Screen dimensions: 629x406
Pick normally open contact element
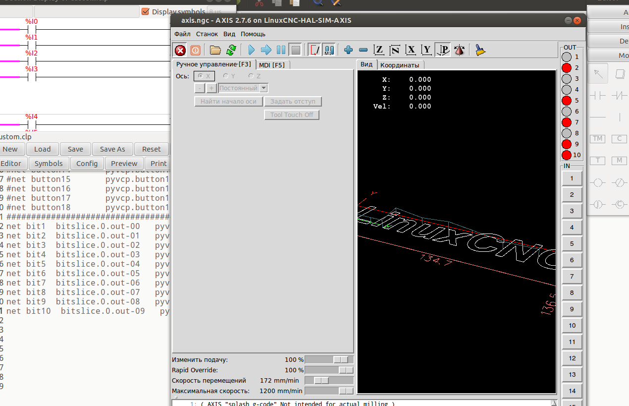[x=598, y=95]
